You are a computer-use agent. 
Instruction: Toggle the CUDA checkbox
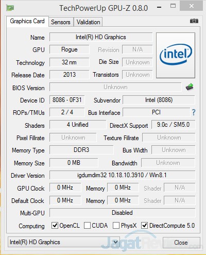[87, 225]
